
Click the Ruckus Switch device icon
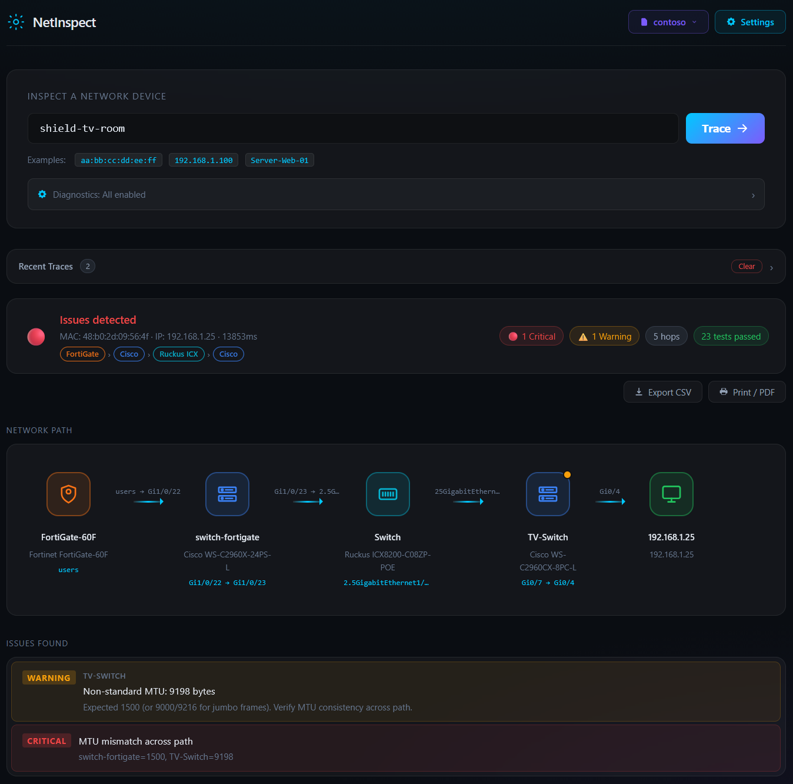tap(388, 494)
